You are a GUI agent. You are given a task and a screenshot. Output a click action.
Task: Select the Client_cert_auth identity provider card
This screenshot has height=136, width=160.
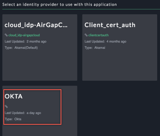coord(120,47)
